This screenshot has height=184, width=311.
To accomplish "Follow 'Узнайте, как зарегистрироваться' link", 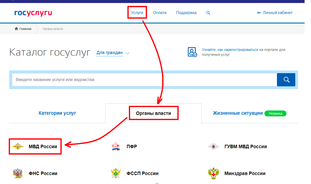I will (x=230, y=50).
